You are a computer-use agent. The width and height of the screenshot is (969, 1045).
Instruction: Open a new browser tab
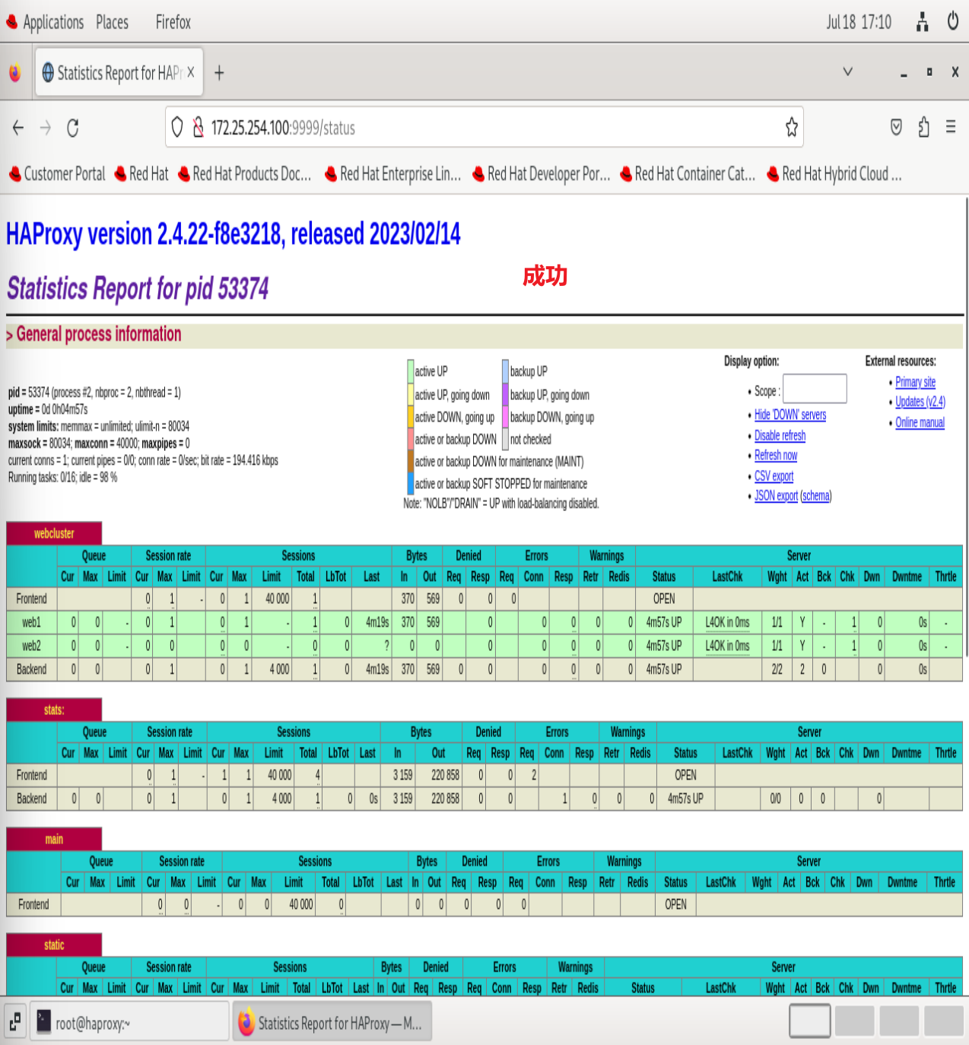219,73
